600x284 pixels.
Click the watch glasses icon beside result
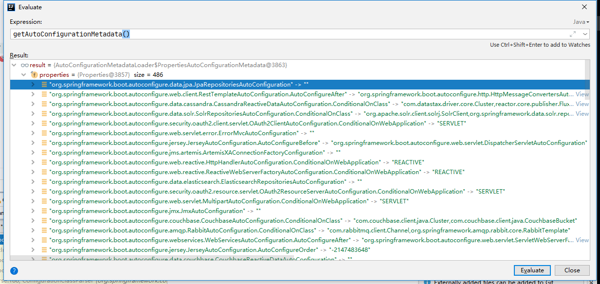24,65
